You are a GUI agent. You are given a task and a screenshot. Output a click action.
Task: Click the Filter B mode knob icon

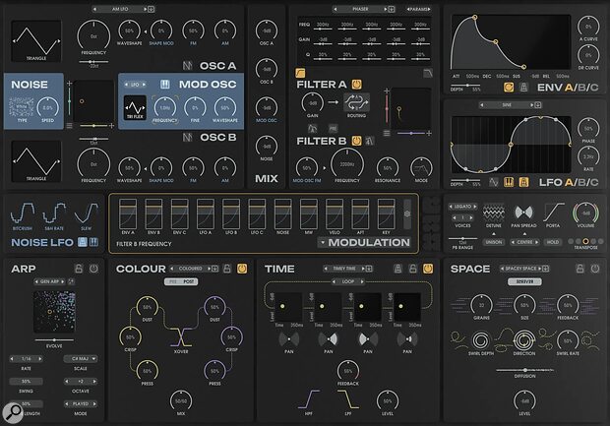[x=421, y=167]
